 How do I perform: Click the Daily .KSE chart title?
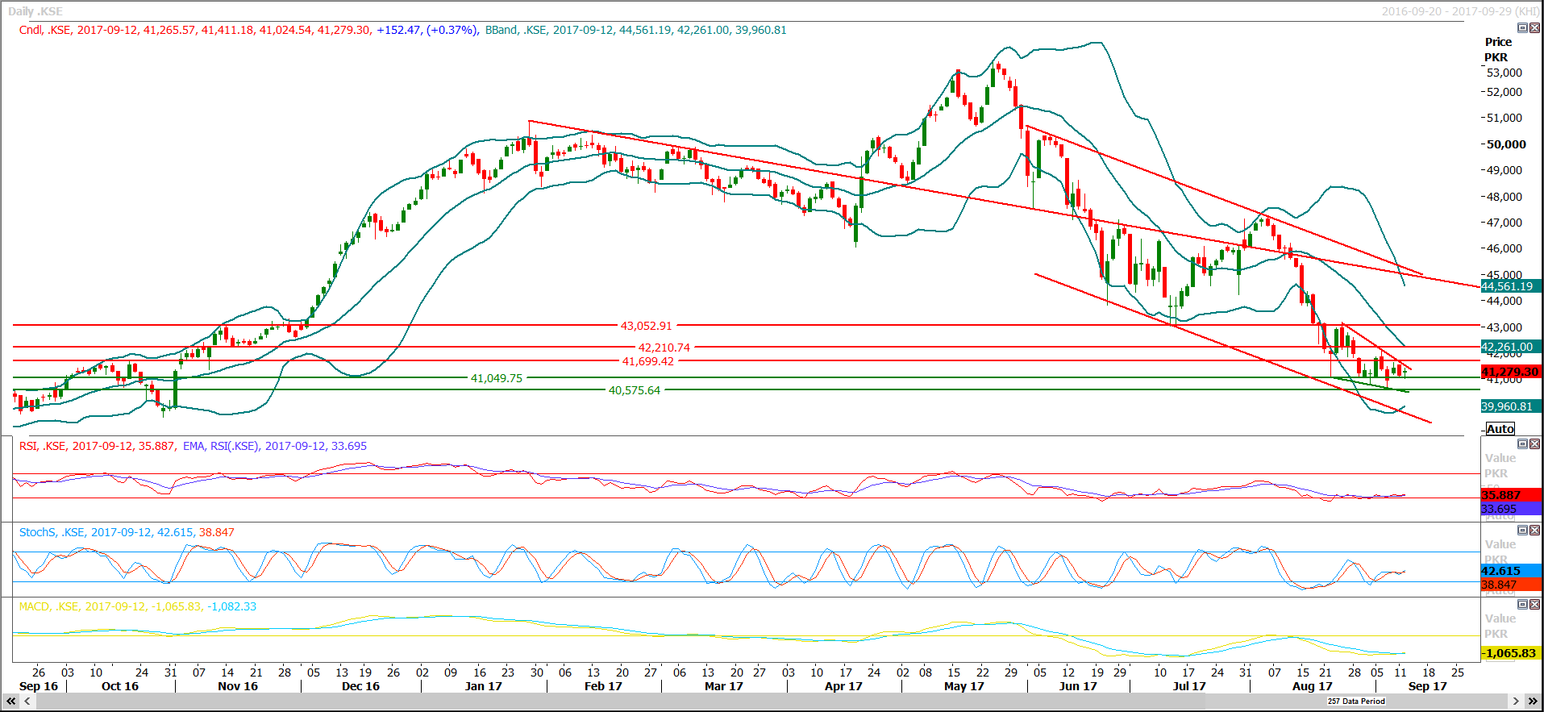click(x=35, y=11)
